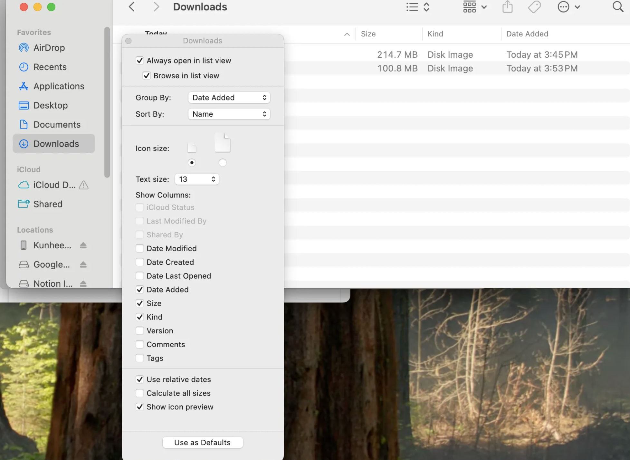
Task: Click the iCloud Drive warning icon
Action: tap(83, 185)
